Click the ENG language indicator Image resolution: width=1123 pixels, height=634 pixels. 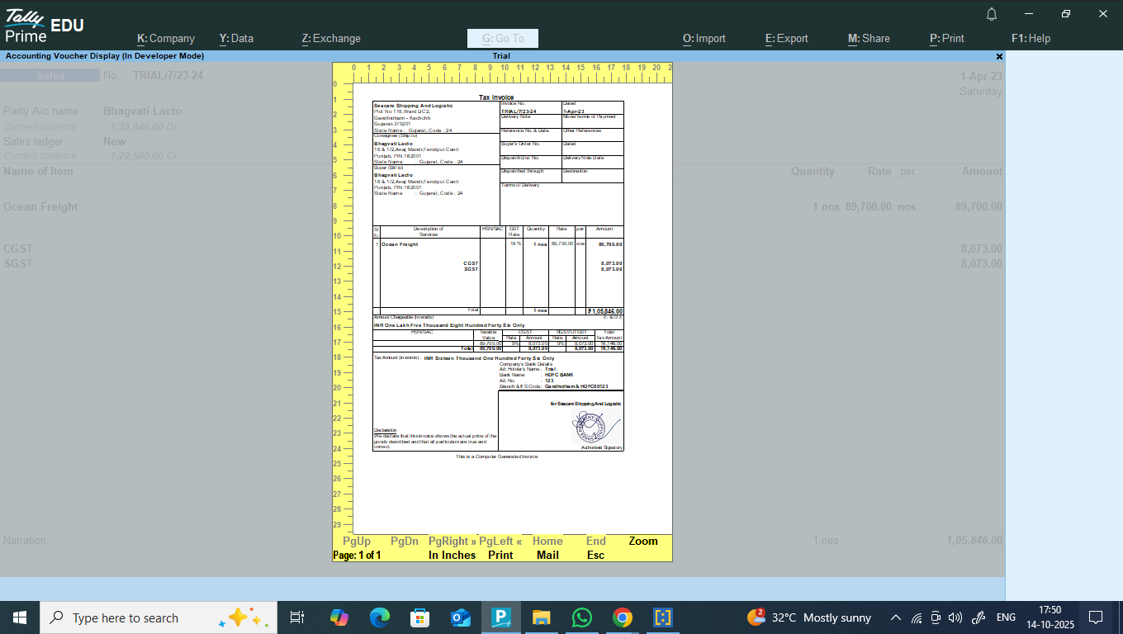(x=1006, y=617)
